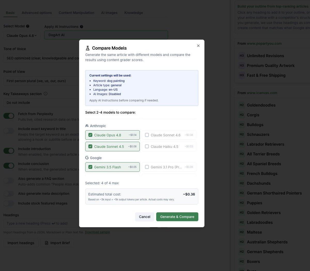Click the H2 badge beside Maltese
This screenshot has width=310, height=271.
click(242, 232)
